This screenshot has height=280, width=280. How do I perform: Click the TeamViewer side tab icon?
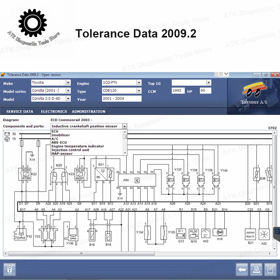tap(277, 232)
